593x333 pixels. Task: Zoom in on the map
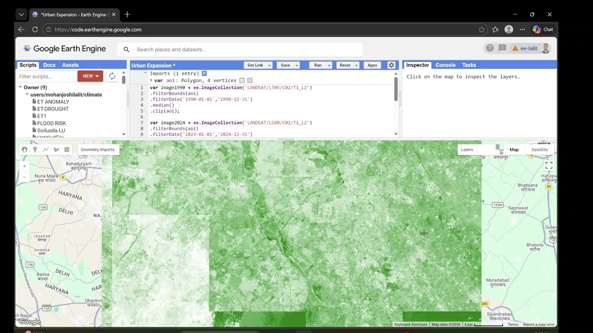pyautogui.click(x=25, y=166)
